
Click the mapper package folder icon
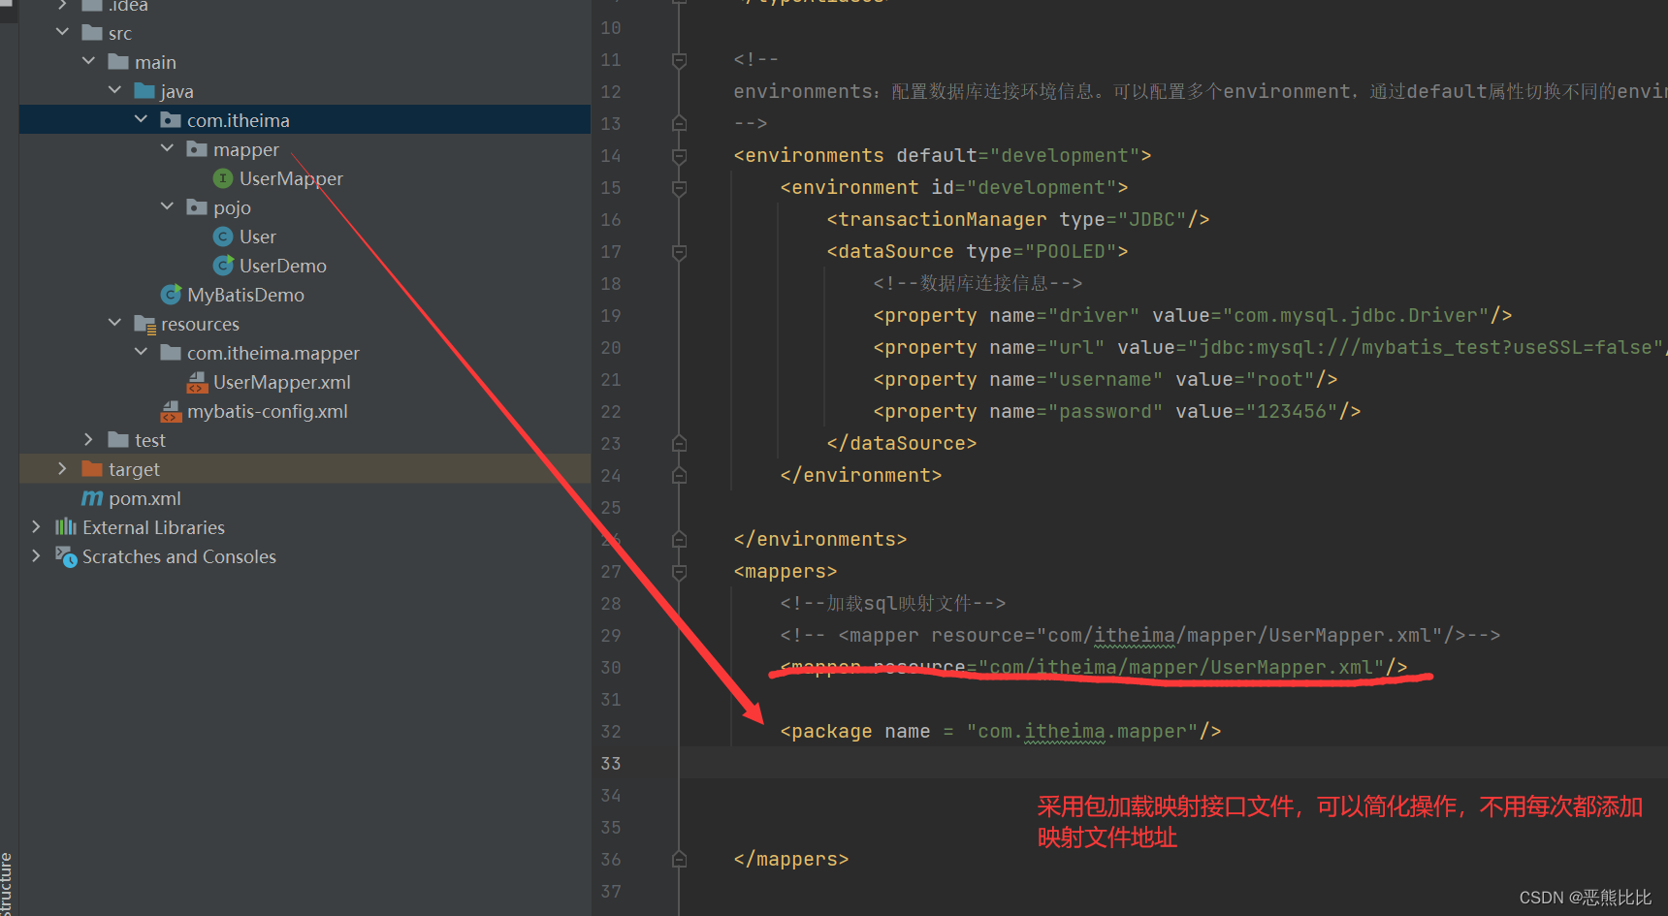(x=197, y=149)
